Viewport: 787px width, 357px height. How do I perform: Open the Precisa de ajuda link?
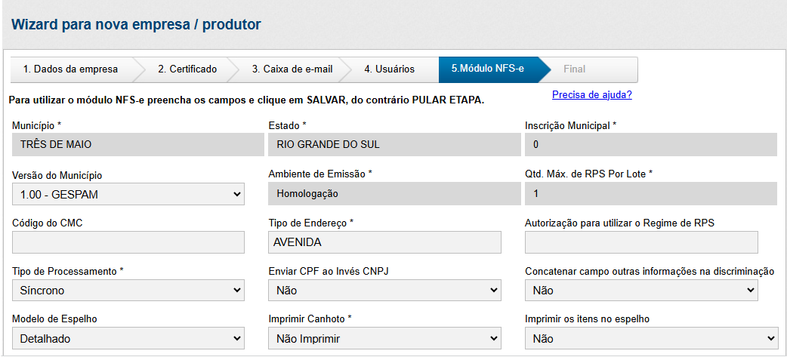[591, 95]
